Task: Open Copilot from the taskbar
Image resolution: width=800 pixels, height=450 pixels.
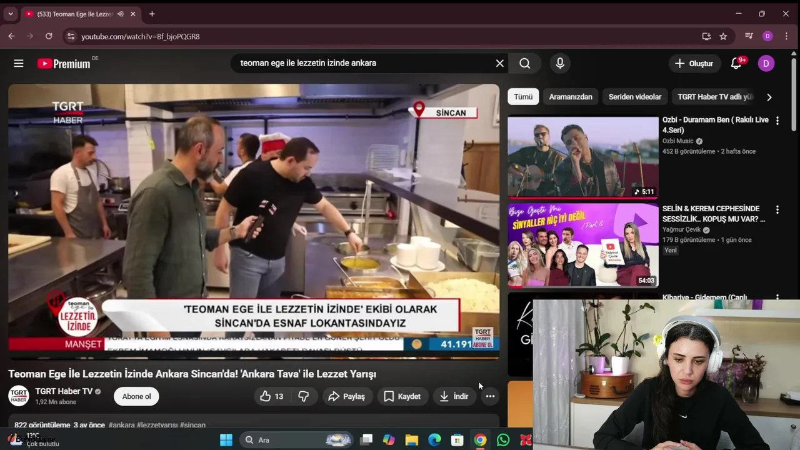Action: (389, 440)
